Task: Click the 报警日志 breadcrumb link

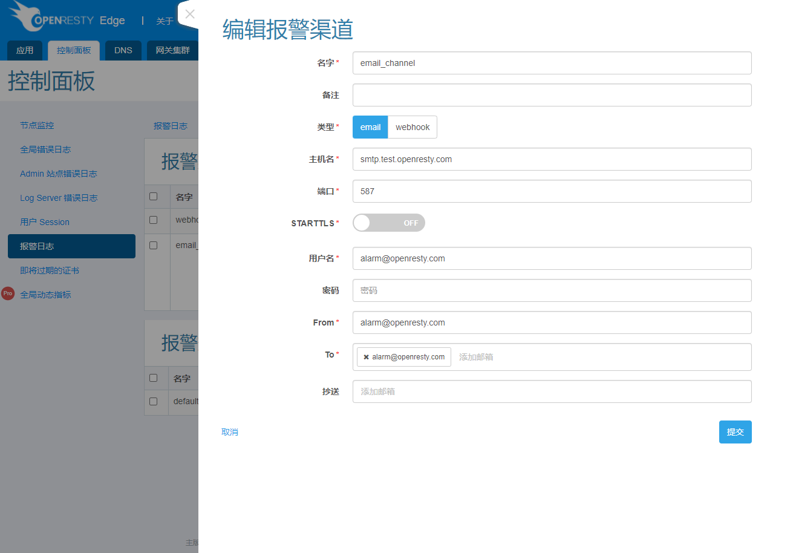Action: [x=171, y=126]
